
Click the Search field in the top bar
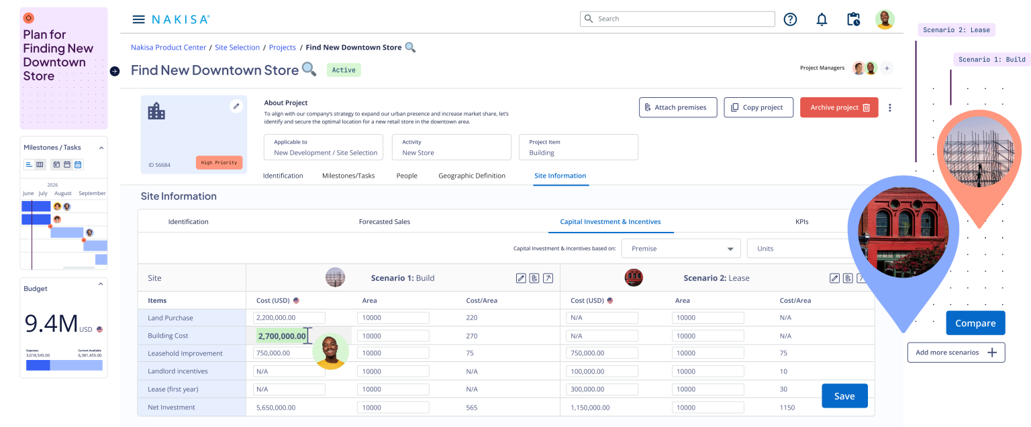pos(677,19)
